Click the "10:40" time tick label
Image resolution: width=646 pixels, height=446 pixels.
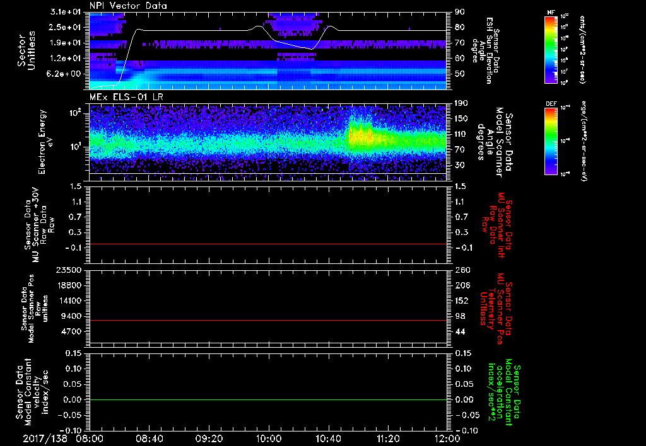(x=328, y=438)
